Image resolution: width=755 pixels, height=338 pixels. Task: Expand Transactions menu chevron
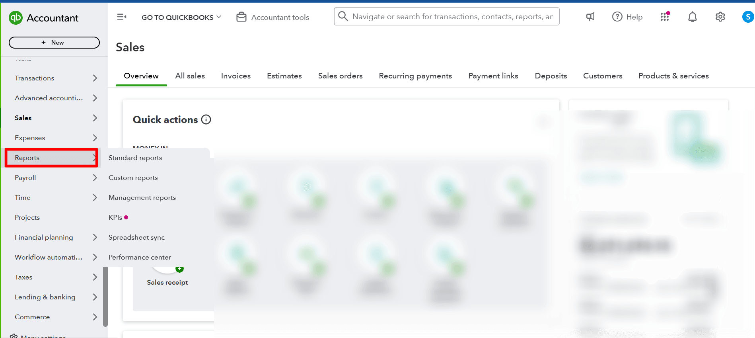coord(95,78)
